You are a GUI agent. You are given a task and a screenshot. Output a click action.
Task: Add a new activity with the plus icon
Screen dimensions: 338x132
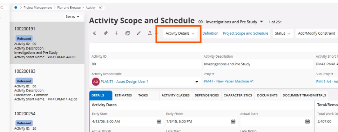116,33
